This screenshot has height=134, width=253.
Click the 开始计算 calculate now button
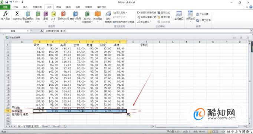[202, 14]
